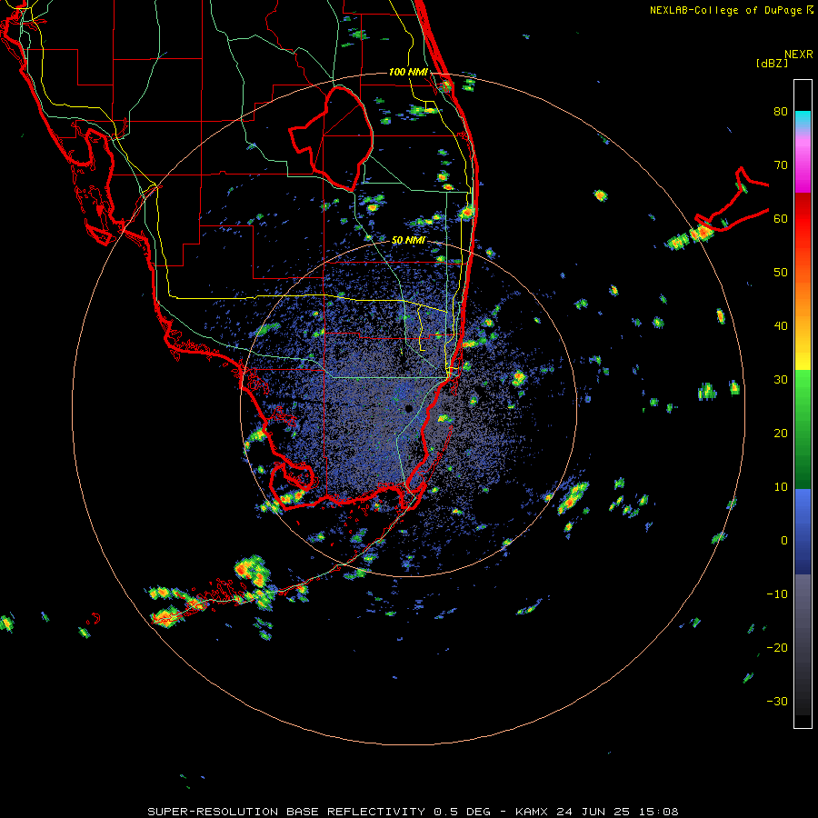This screenshot has width=818, height=818.
Task: Click the 80 value on the dBZ scale
Action: [x=781, y=112]
